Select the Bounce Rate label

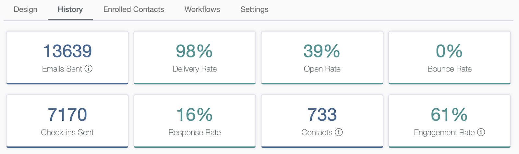pyautogui.click(x=450, y=69)
